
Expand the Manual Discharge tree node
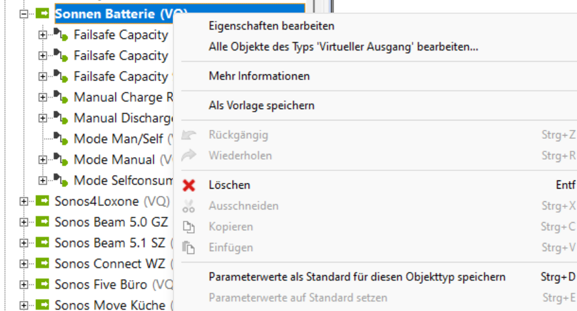click(43, 118)
